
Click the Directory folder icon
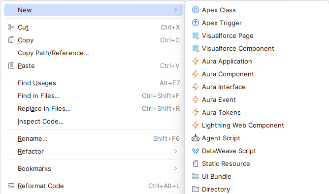(x=196, y=189)
